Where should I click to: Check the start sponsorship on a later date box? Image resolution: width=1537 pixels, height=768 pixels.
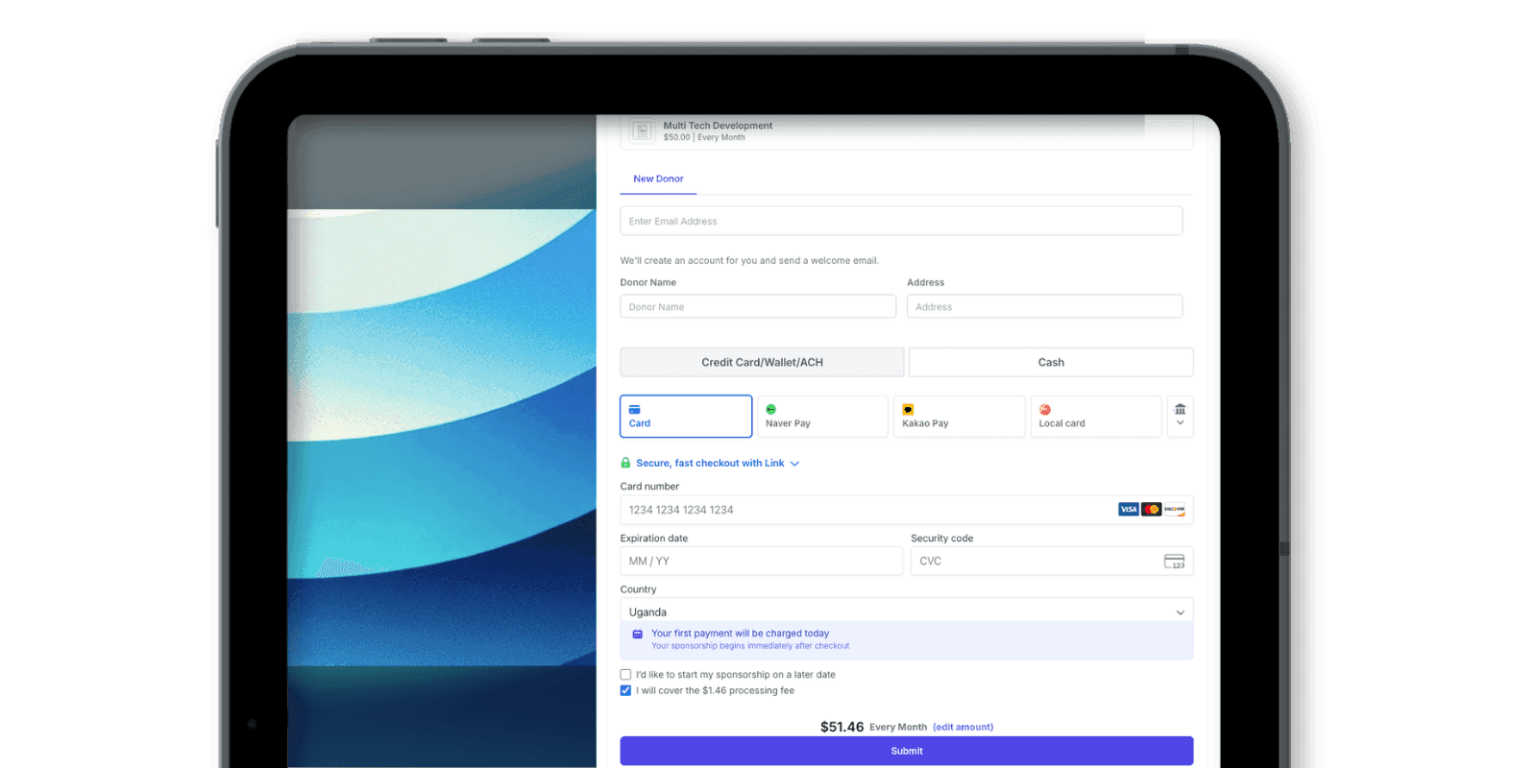point(625,675)
